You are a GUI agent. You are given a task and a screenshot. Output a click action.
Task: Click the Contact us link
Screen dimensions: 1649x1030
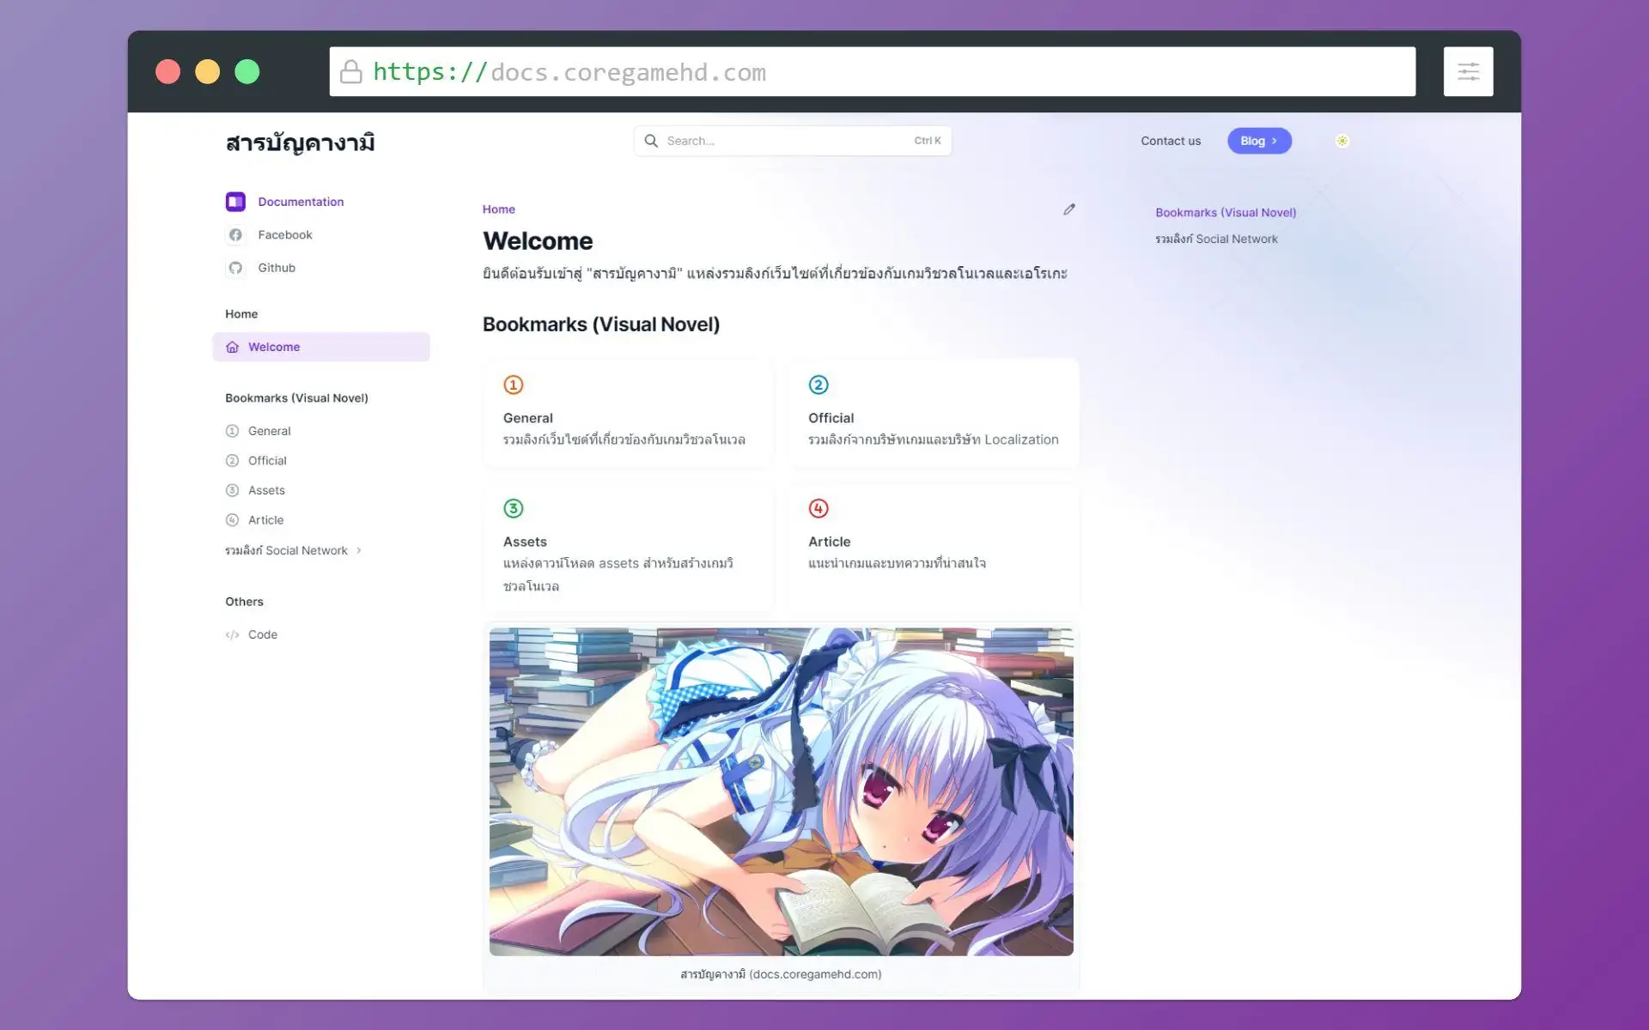click(x=1171, y=141)
